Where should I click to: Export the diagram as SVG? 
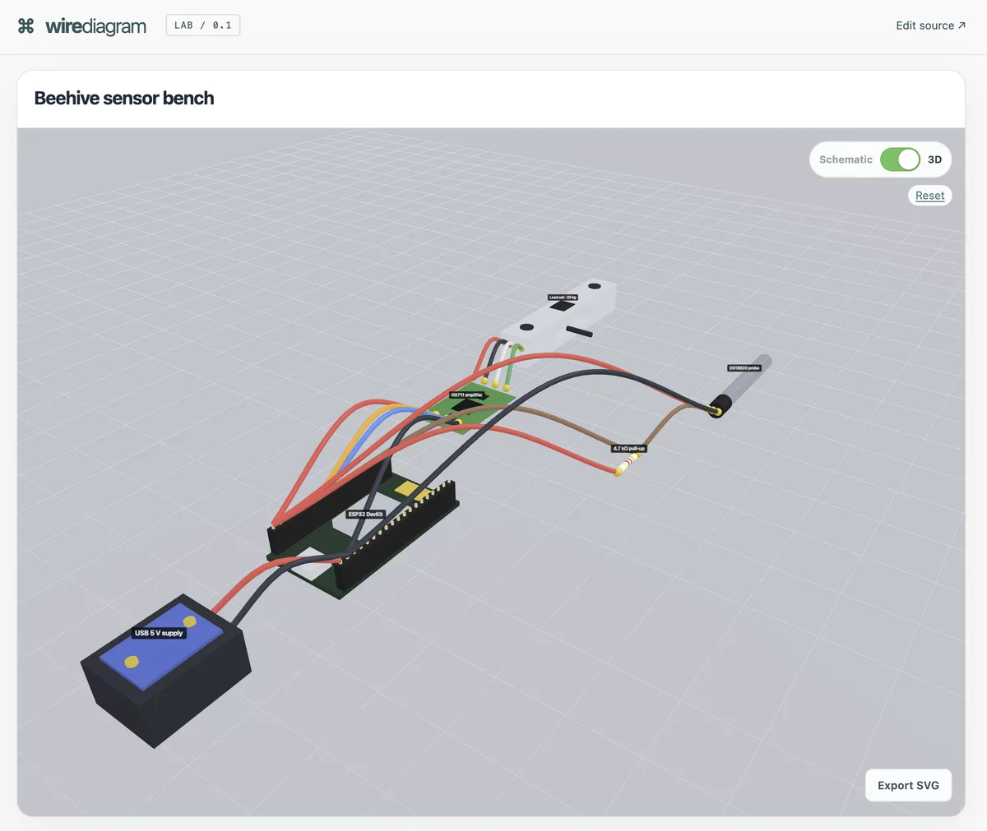908,785
